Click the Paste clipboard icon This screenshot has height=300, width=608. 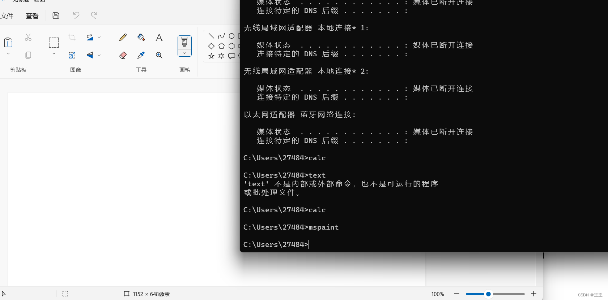pyautogui.click(x=8, y=42)
